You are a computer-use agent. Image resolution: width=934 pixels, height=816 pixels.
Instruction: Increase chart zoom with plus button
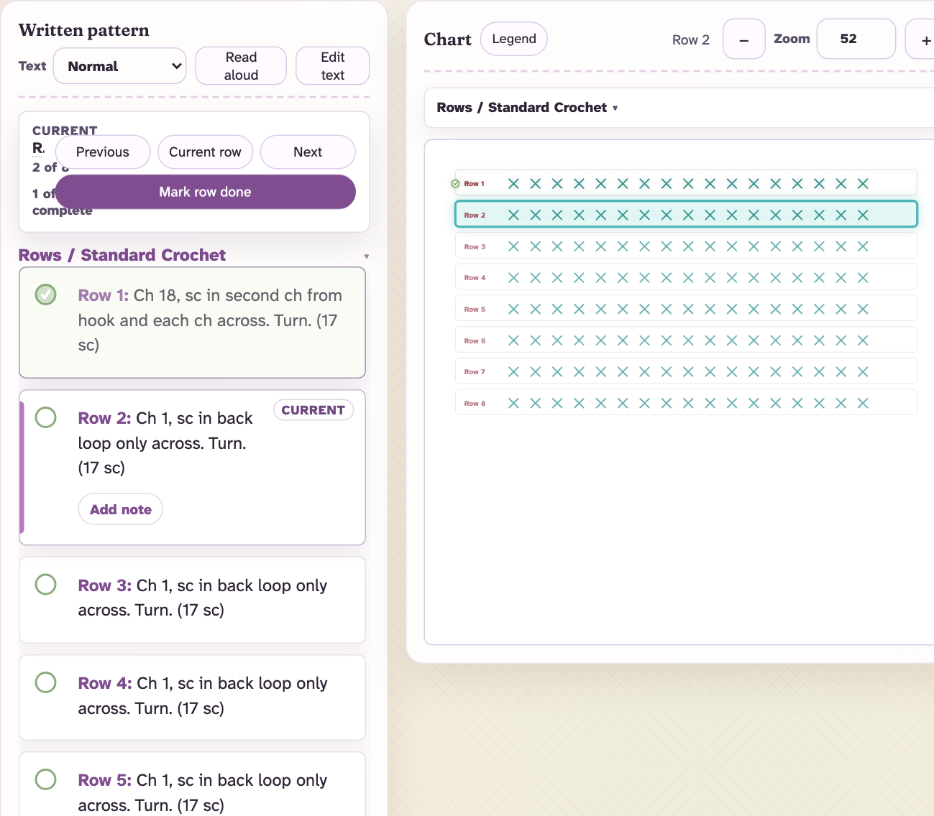(924, 40)
